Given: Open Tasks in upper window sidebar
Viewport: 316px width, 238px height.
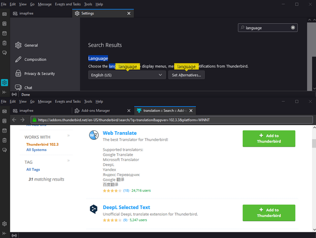Looking at the screenshot, I should coord(5,43).
